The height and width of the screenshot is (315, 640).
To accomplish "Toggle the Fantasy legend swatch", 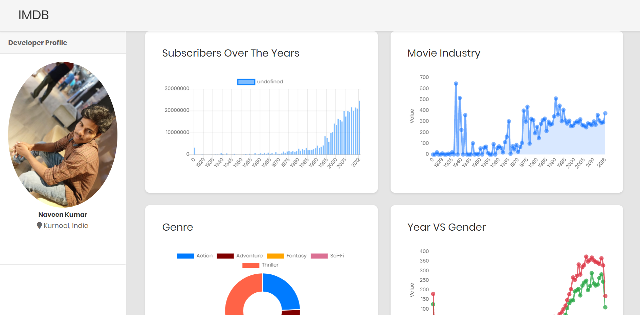I will pos(275,256).
